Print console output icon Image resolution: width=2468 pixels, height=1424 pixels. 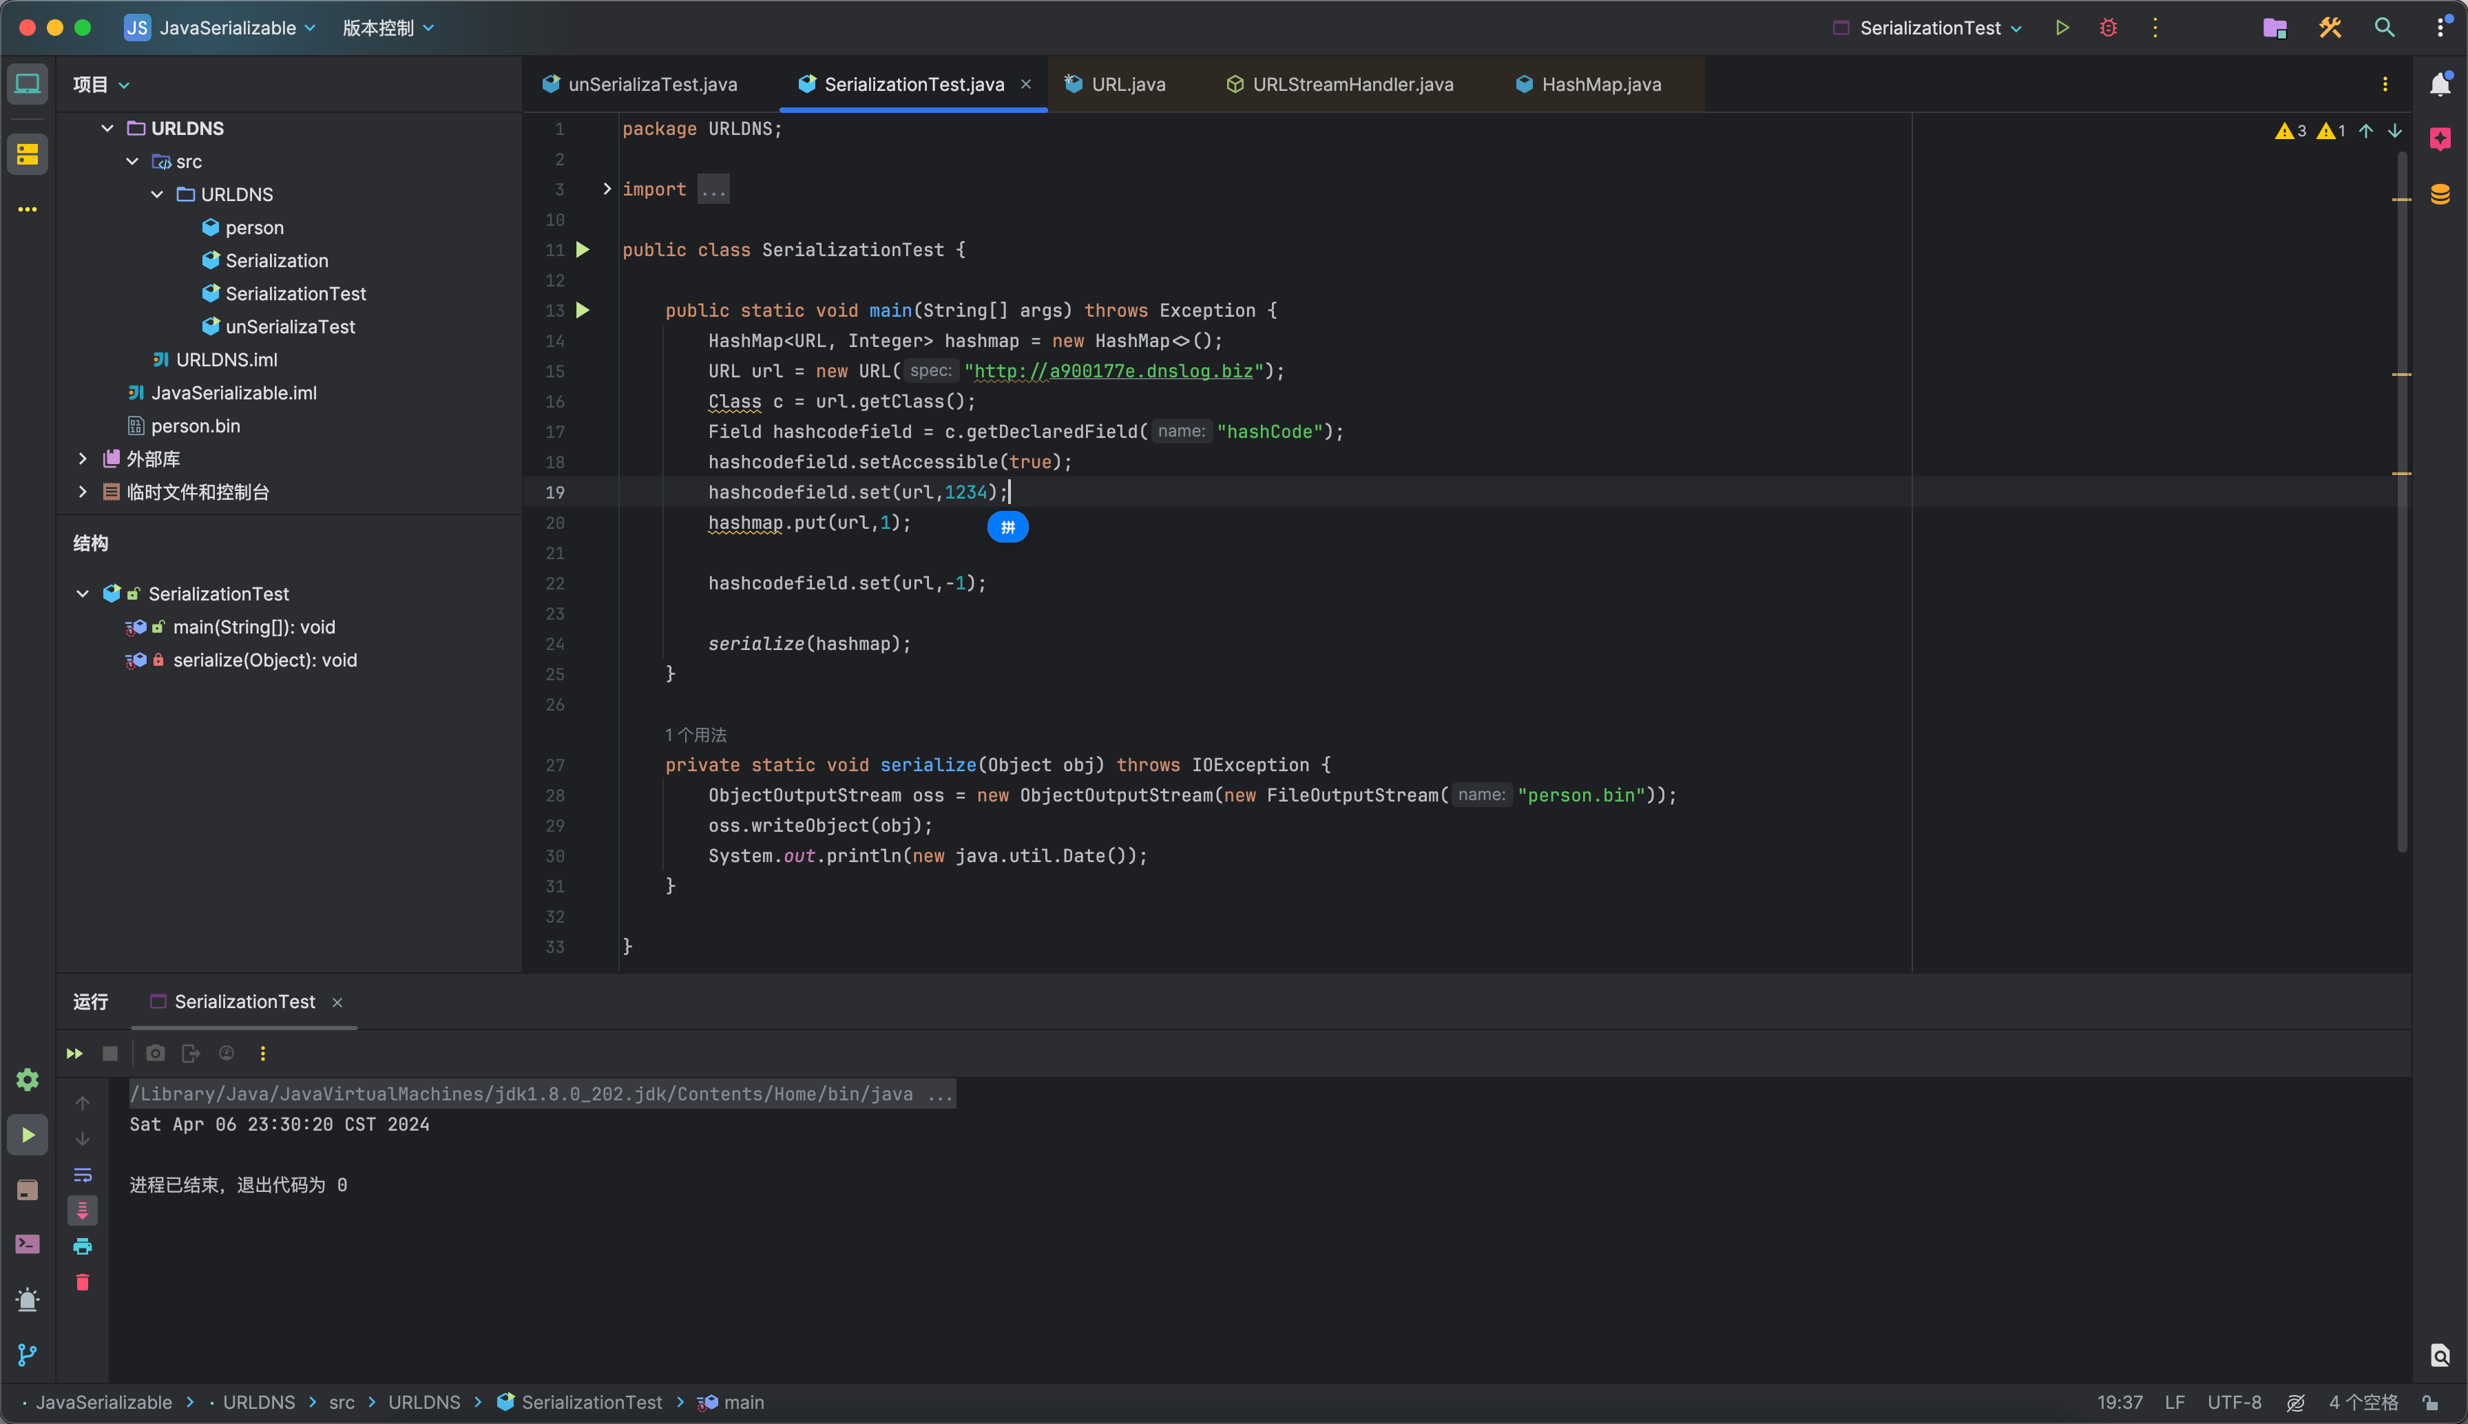coord(82,1246)
